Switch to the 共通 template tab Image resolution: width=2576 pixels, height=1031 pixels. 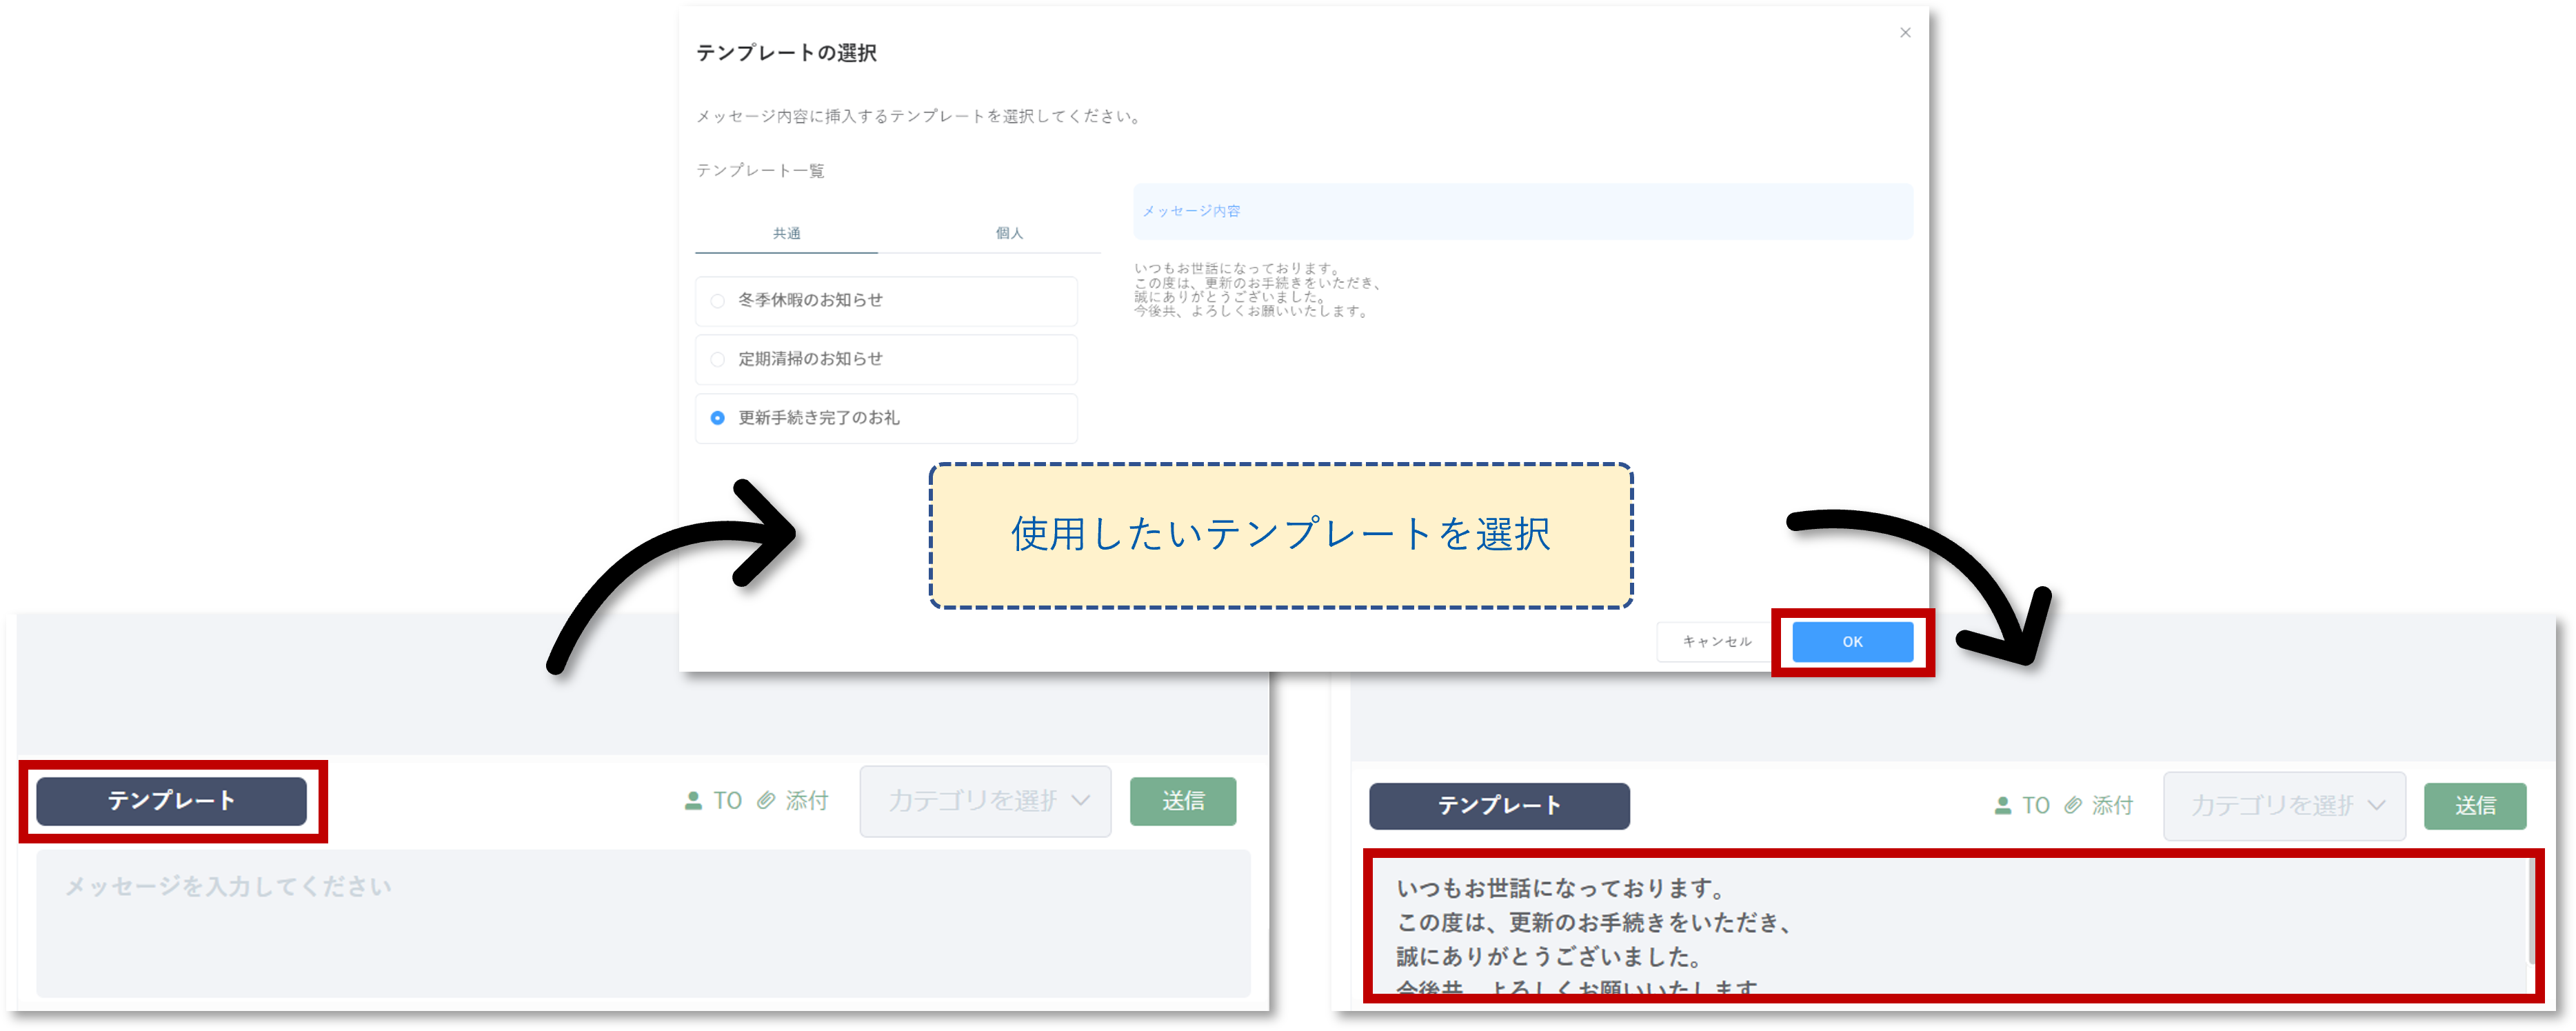[786, 233]
